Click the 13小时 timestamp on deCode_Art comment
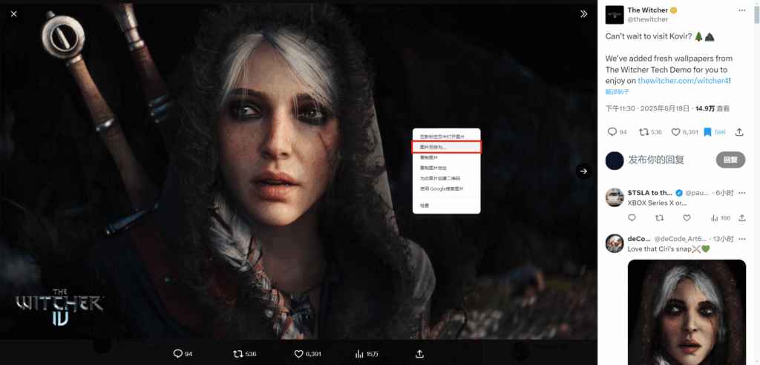 pos(724,239)
